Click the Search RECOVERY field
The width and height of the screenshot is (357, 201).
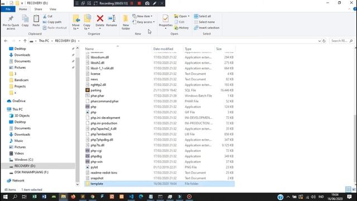pos(342,41)
